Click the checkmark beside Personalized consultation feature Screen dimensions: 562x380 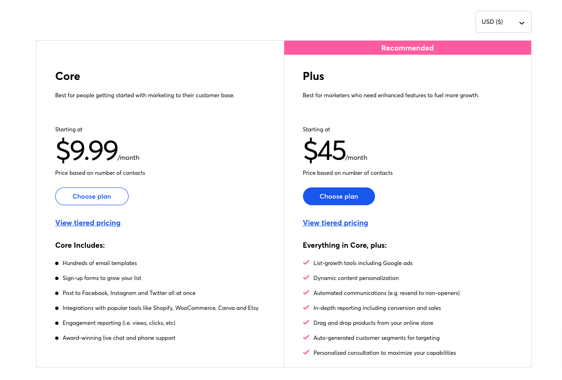(306, 352)
